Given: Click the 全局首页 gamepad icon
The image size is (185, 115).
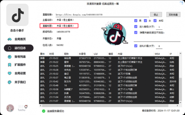Looking at the screenshot, I should (10, 39).
